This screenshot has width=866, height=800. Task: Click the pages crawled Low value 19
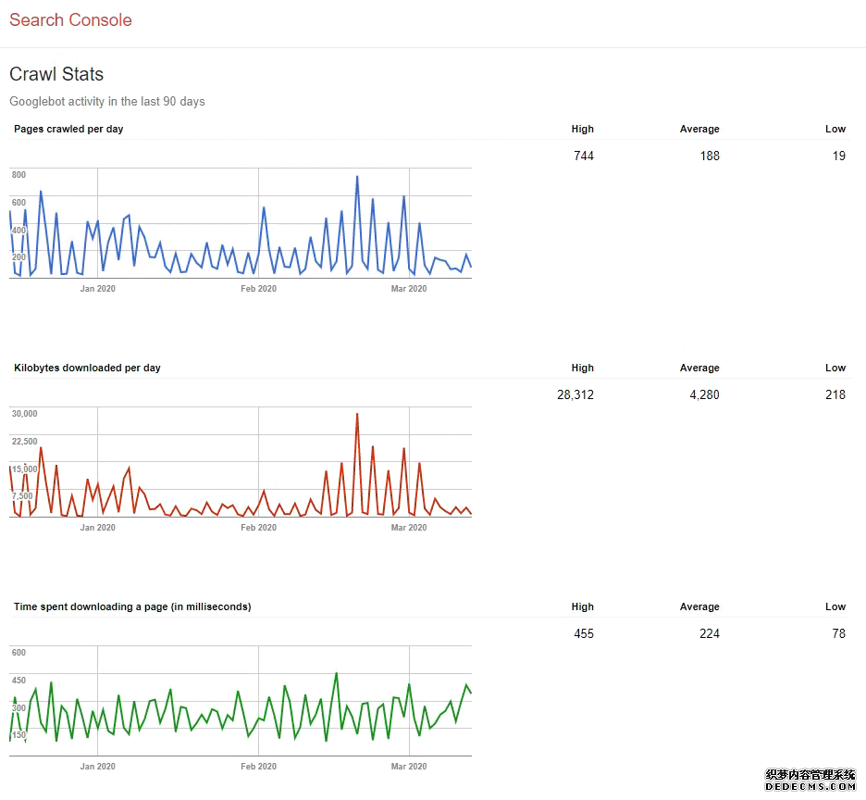coord(837,156)
